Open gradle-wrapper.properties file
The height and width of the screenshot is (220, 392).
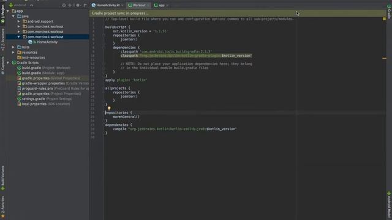53,83
